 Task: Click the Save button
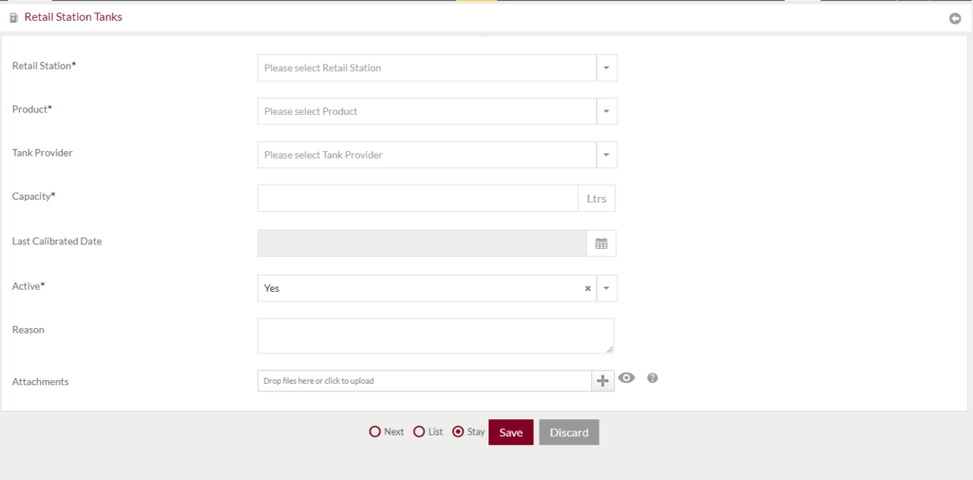pos(510,432)
